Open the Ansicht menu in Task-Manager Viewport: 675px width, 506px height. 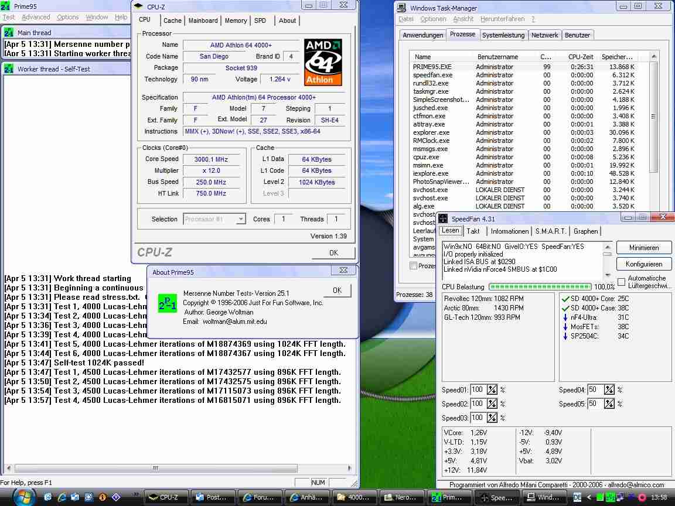[x=463, y=19]
